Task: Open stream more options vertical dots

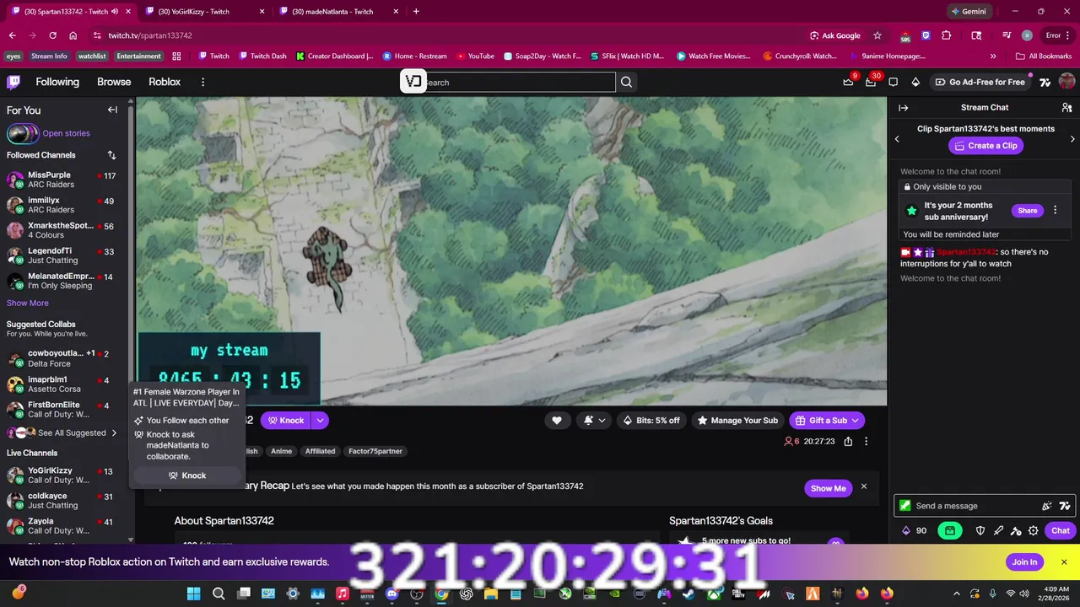Action: pos(866,441)
